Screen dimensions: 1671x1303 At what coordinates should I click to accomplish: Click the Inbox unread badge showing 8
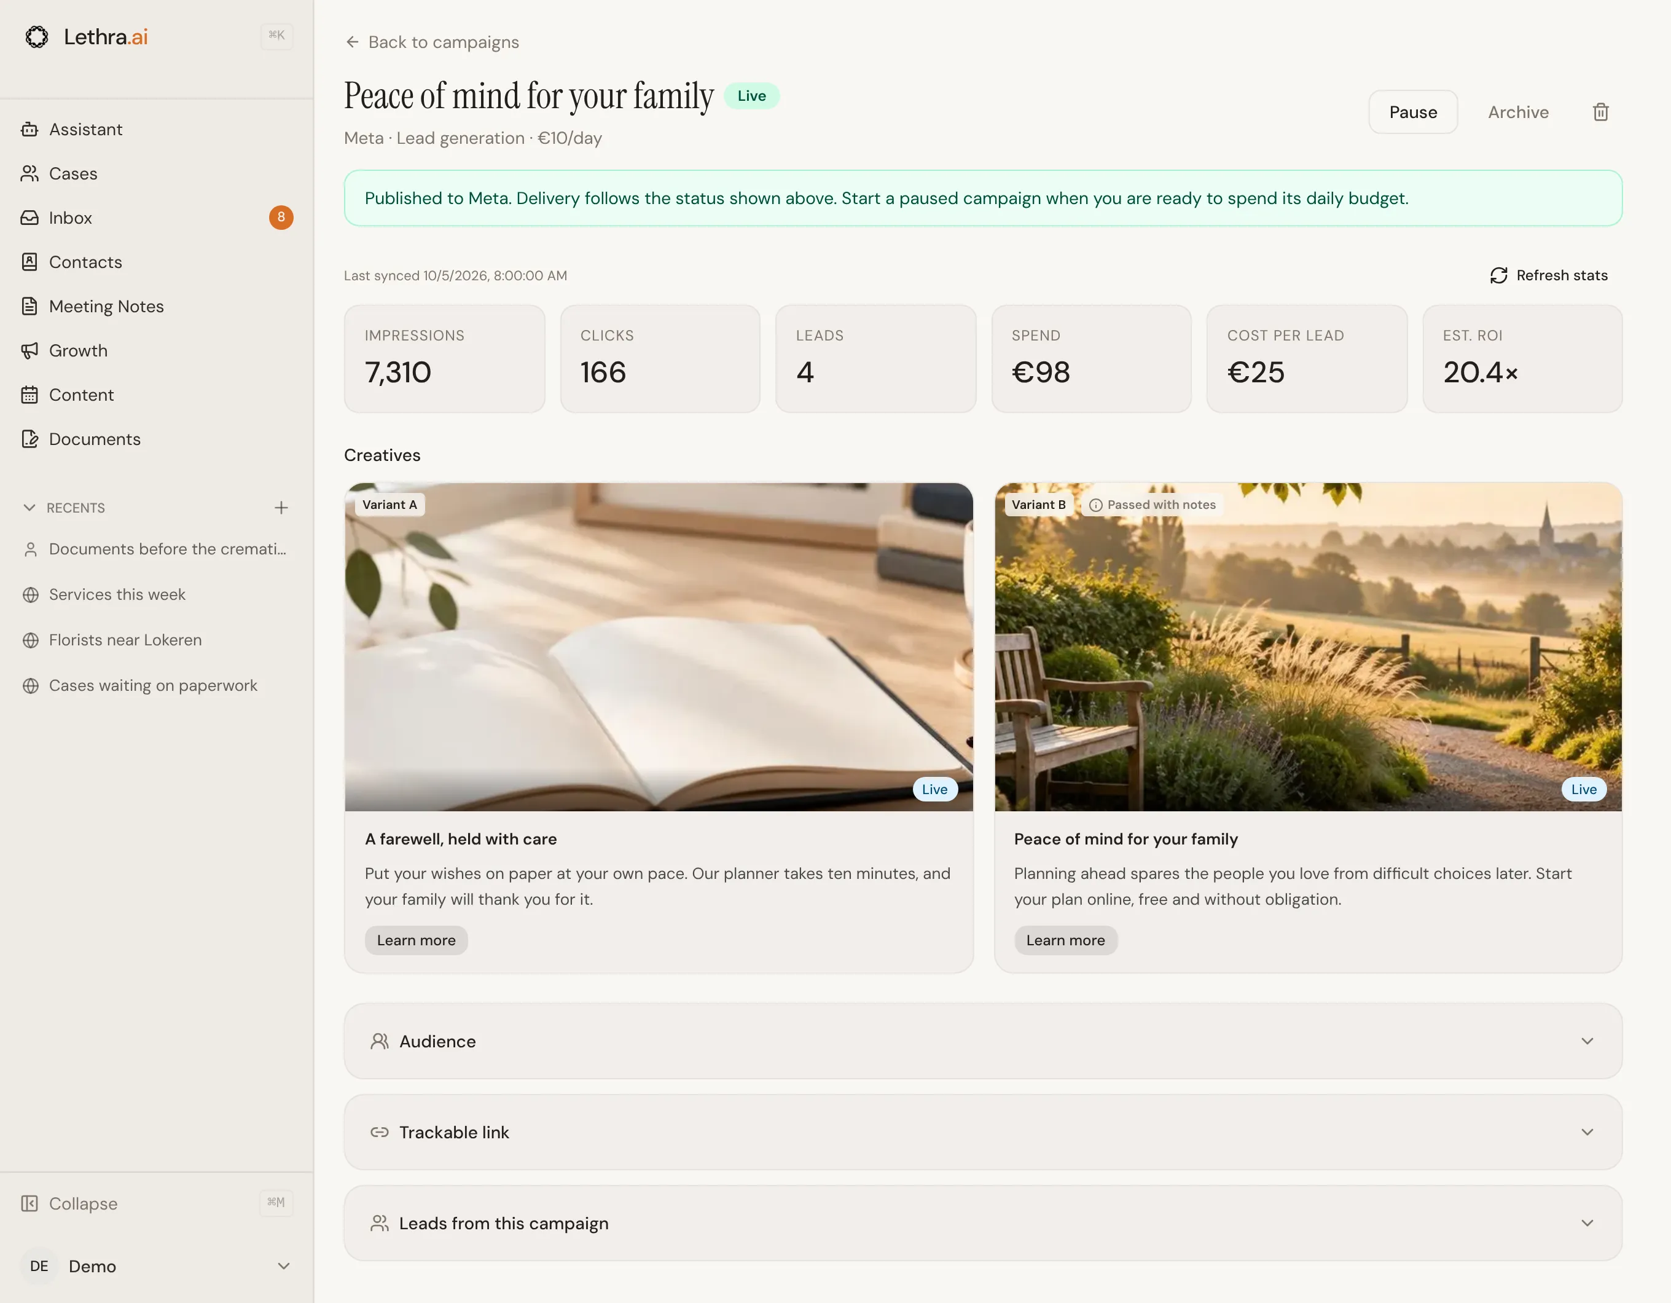point(281,218)
